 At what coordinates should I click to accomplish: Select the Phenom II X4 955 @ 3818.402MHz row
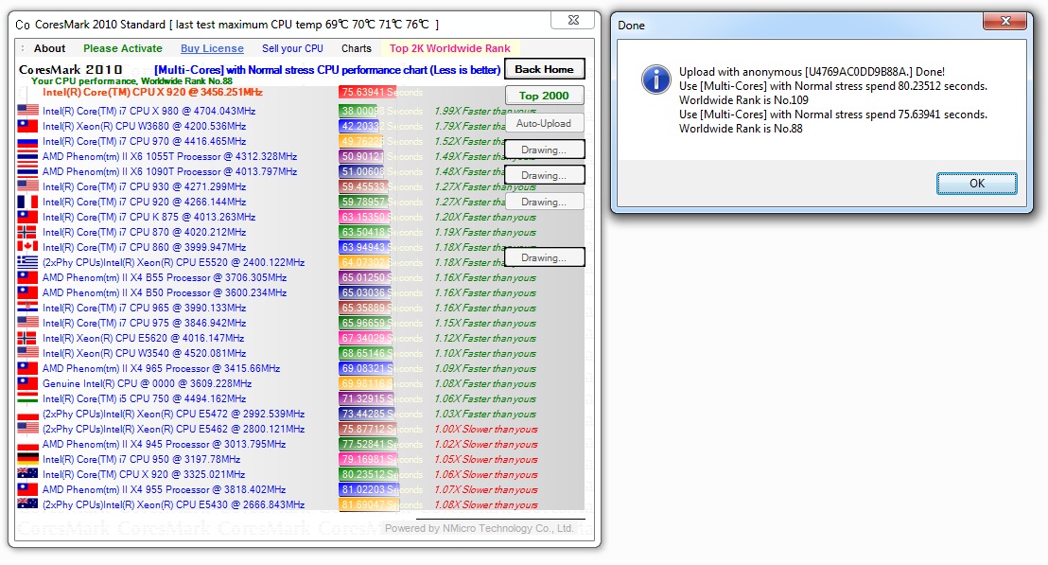(x=164, y=489)
